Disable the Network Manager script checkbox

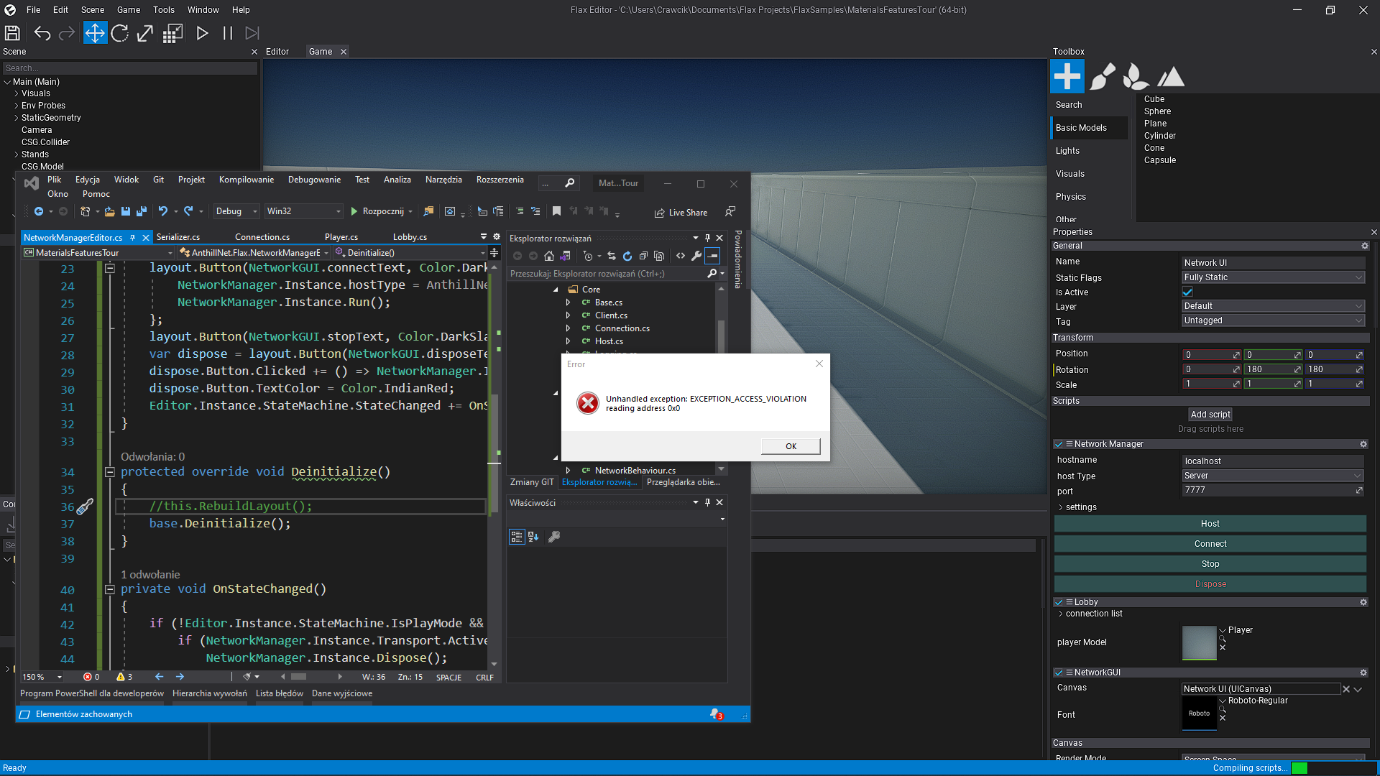(1059, 444)
